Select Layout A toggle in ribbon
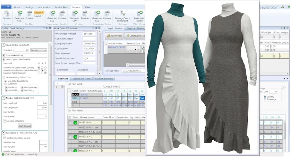The image size is (290, 164). point(39,12)
